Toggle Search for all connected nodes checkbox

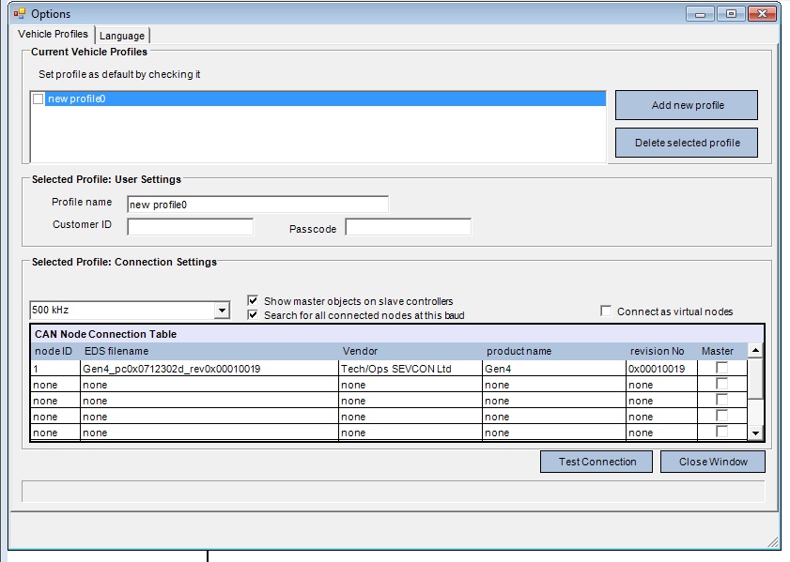[x=253, y=315]
